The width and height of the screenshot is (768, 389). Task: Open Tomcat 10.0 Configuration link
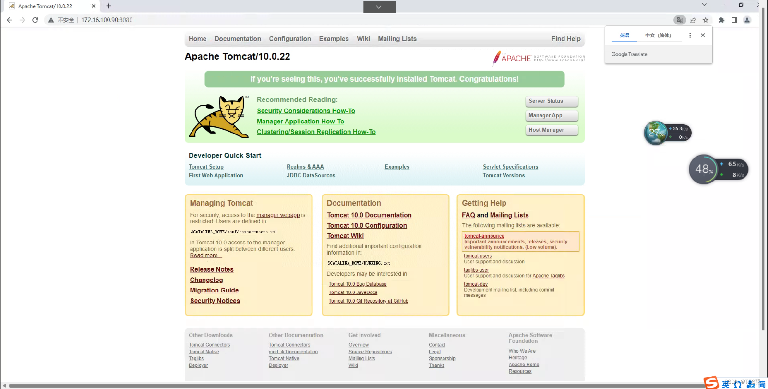coord(367,225)
